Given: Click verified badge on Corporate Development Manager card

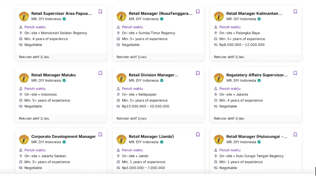Looking at the screenshot, I should [64, 142].
